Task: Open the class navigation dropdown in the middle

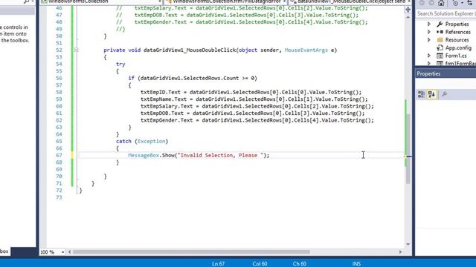Action: pos(284,1)
